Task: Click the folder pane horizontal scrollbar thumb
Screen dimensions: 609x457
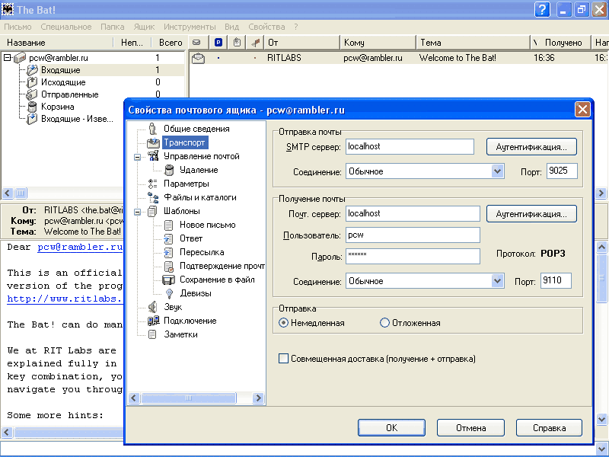Action: [x=21, y=193]
